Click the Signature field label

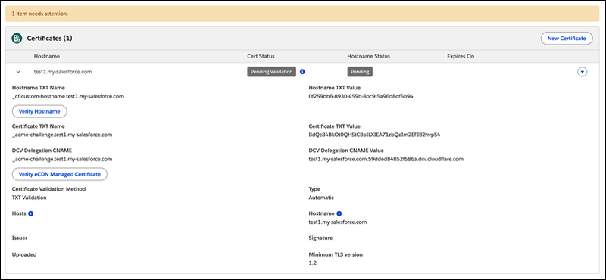pyautogui.click(x=320, y=238)
